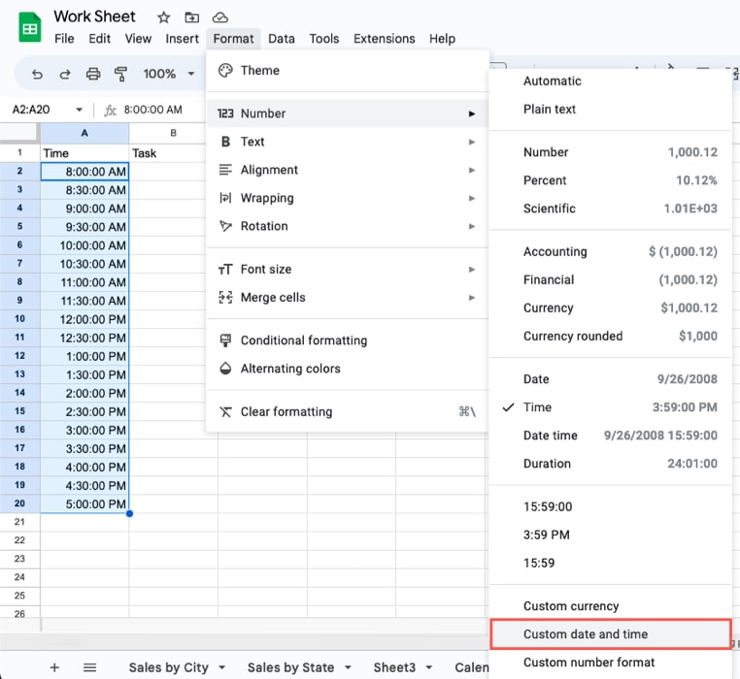The height and width of the screenshot is (679, 740).
Task: Select the Scientific 1.01E+03 format
Action: pyautogui.click(x=610, y=209)
